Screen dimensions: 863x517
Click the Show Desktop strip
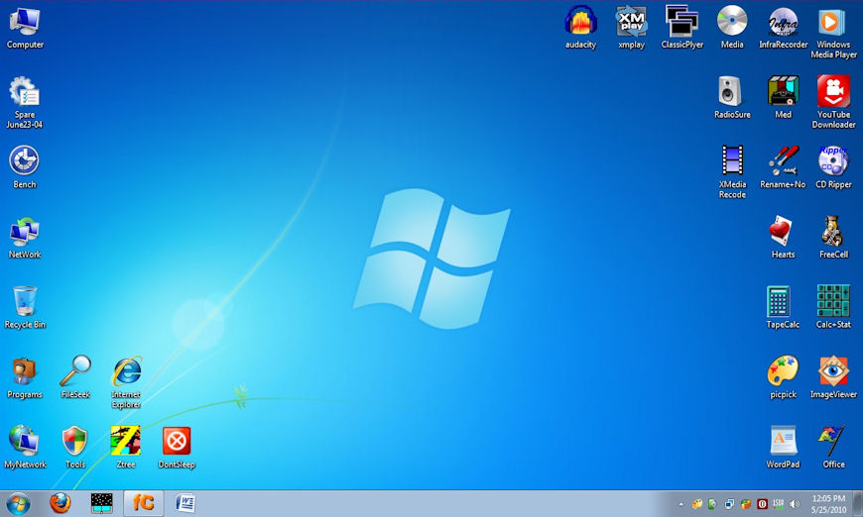858,503
